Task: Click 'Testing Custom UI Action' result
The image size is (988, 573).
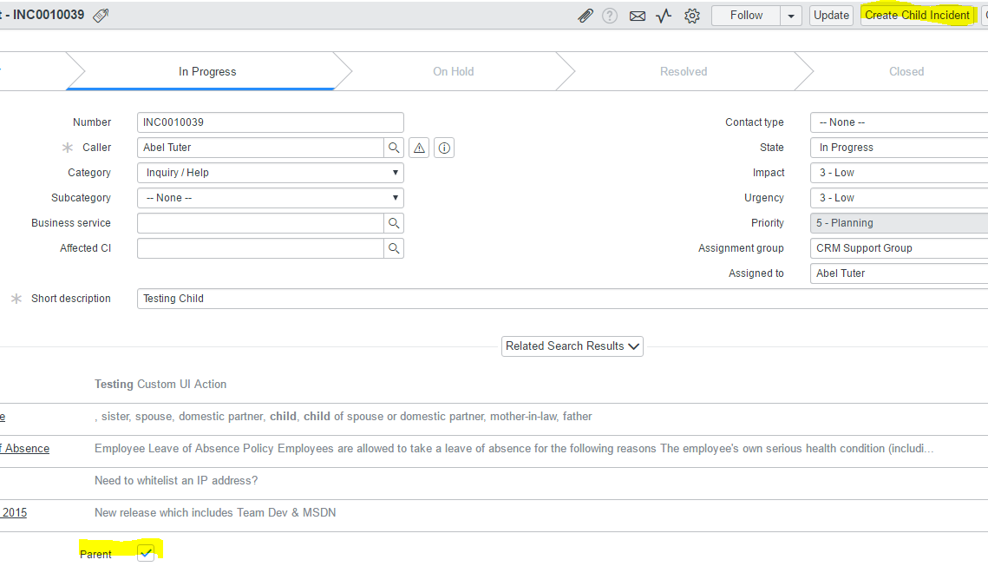Action: (160, 384)
